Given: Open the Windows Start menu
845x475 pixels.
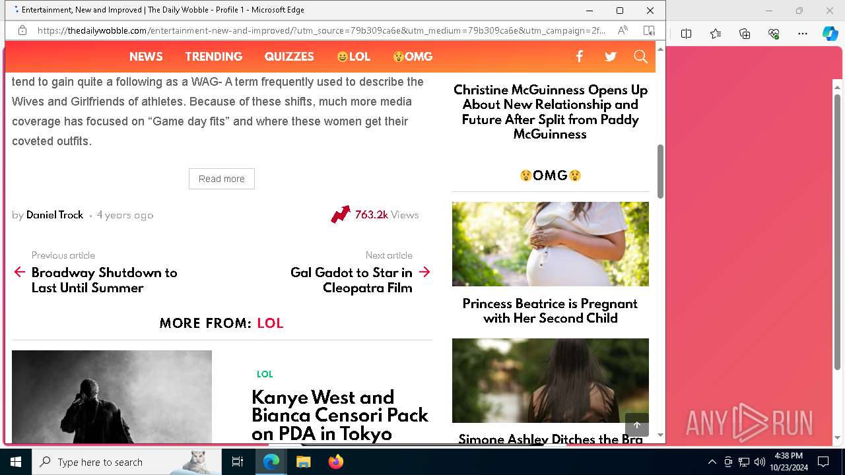Looking at the screenshot, I should (x=15, y=462).
